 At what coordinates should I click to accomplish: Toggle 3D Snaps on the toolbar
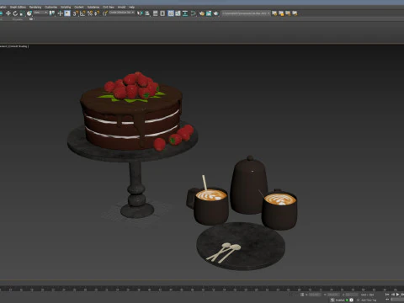pyautogui.click(x=76, y=13)
